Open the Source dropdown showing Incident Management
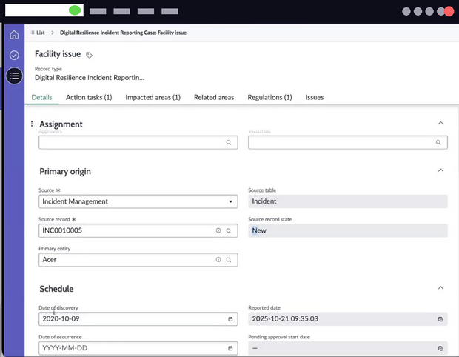The width and height of the screenshot is (459, 357). coord(138,201)
